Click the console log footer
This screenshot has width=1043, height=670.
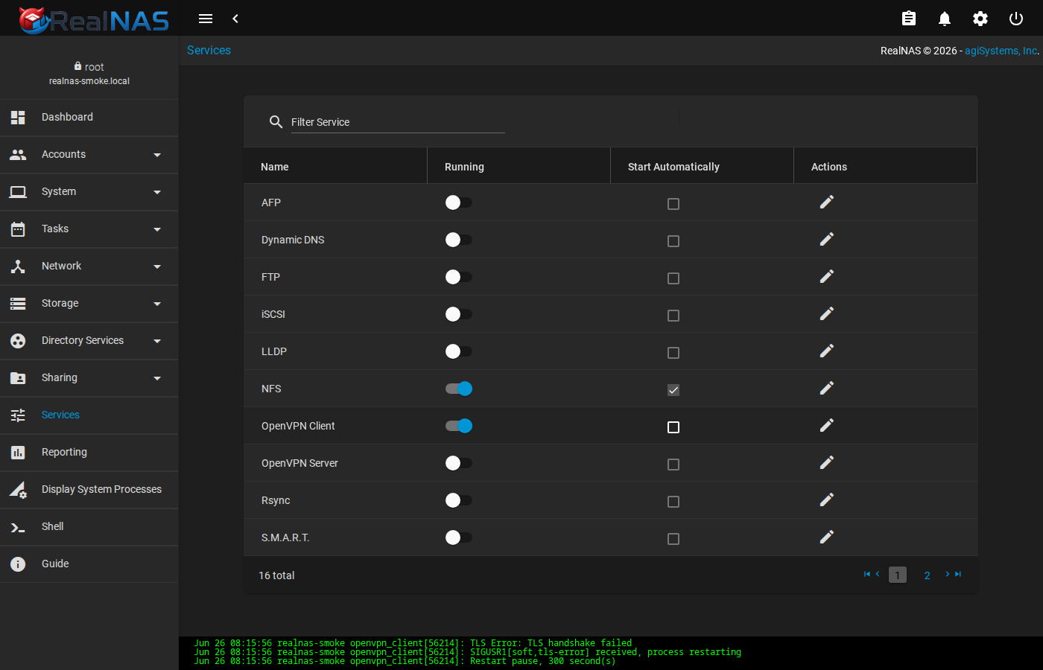[x=611, y=653]
